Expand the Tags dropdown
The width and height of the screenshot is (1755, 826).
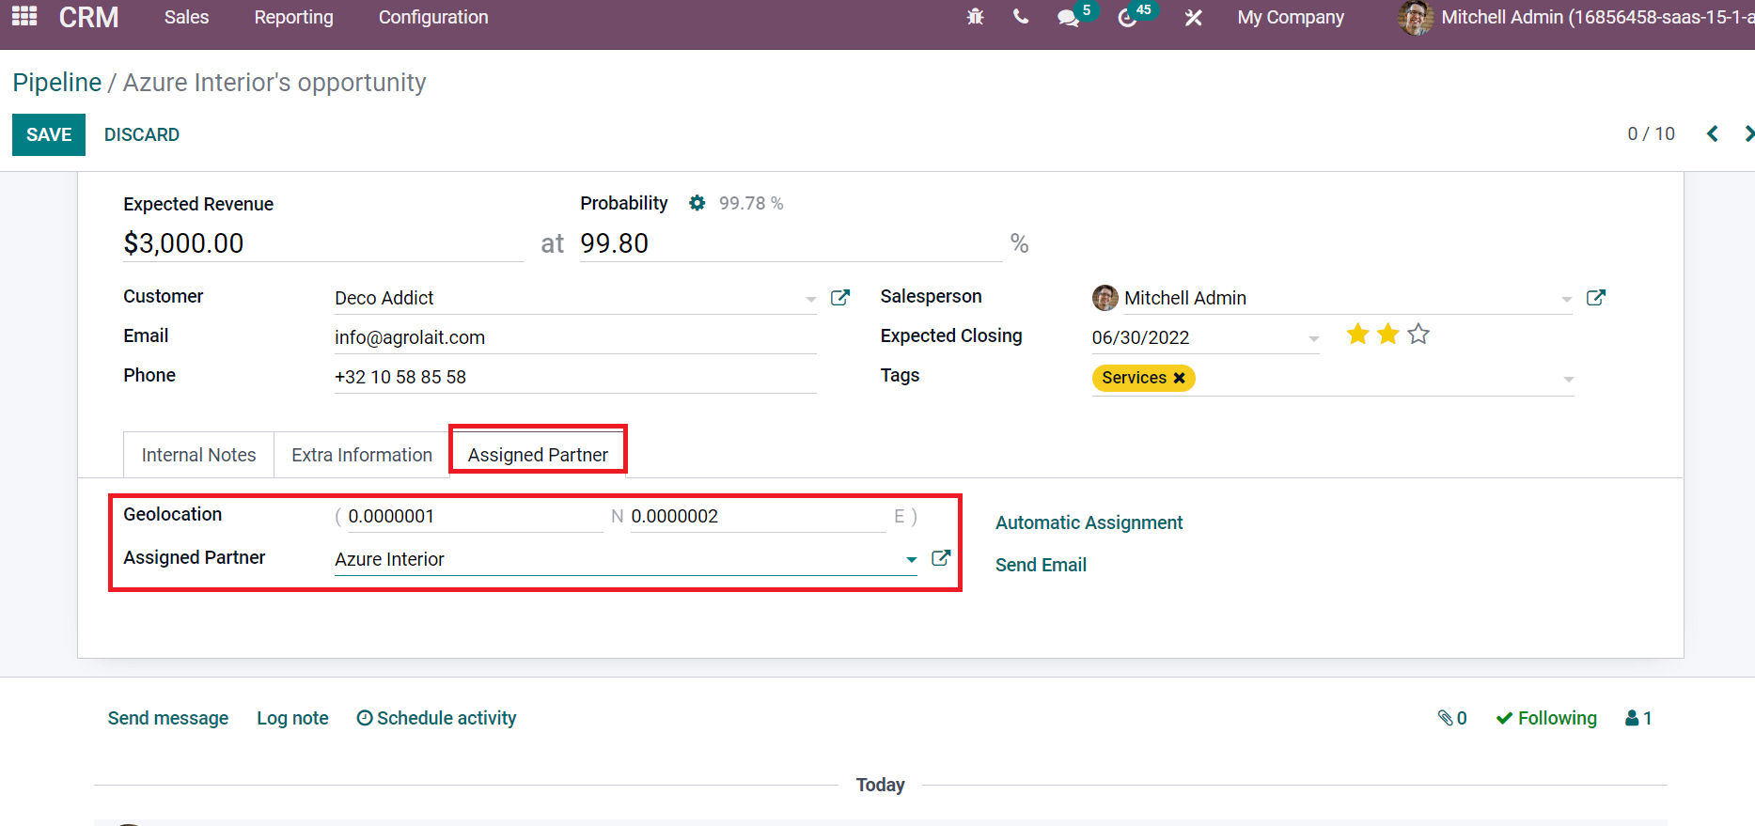click(1568, 379)
